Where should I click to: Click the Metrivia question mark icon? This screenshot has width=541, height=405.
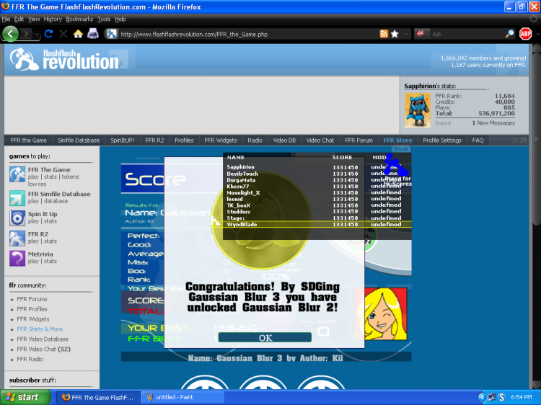(17, 258)
